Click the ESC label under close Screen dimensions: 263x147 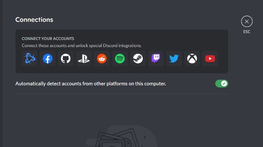coord(246,32)
